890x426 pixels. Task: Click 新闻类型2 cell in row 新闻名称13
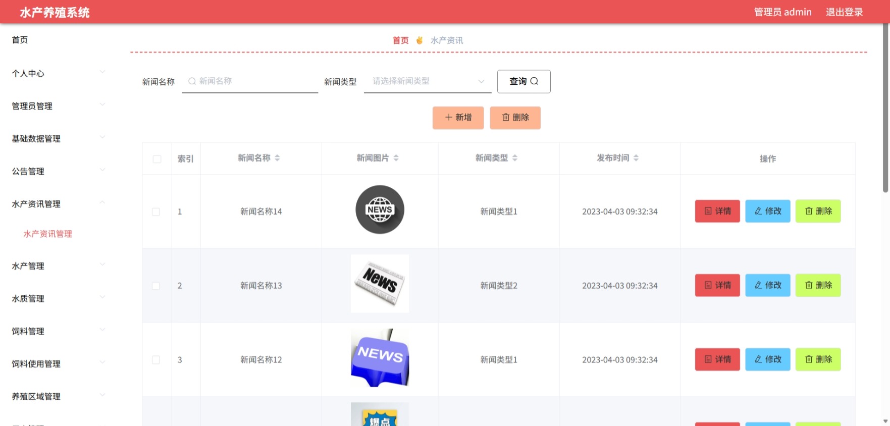click(x=499, y=286)
